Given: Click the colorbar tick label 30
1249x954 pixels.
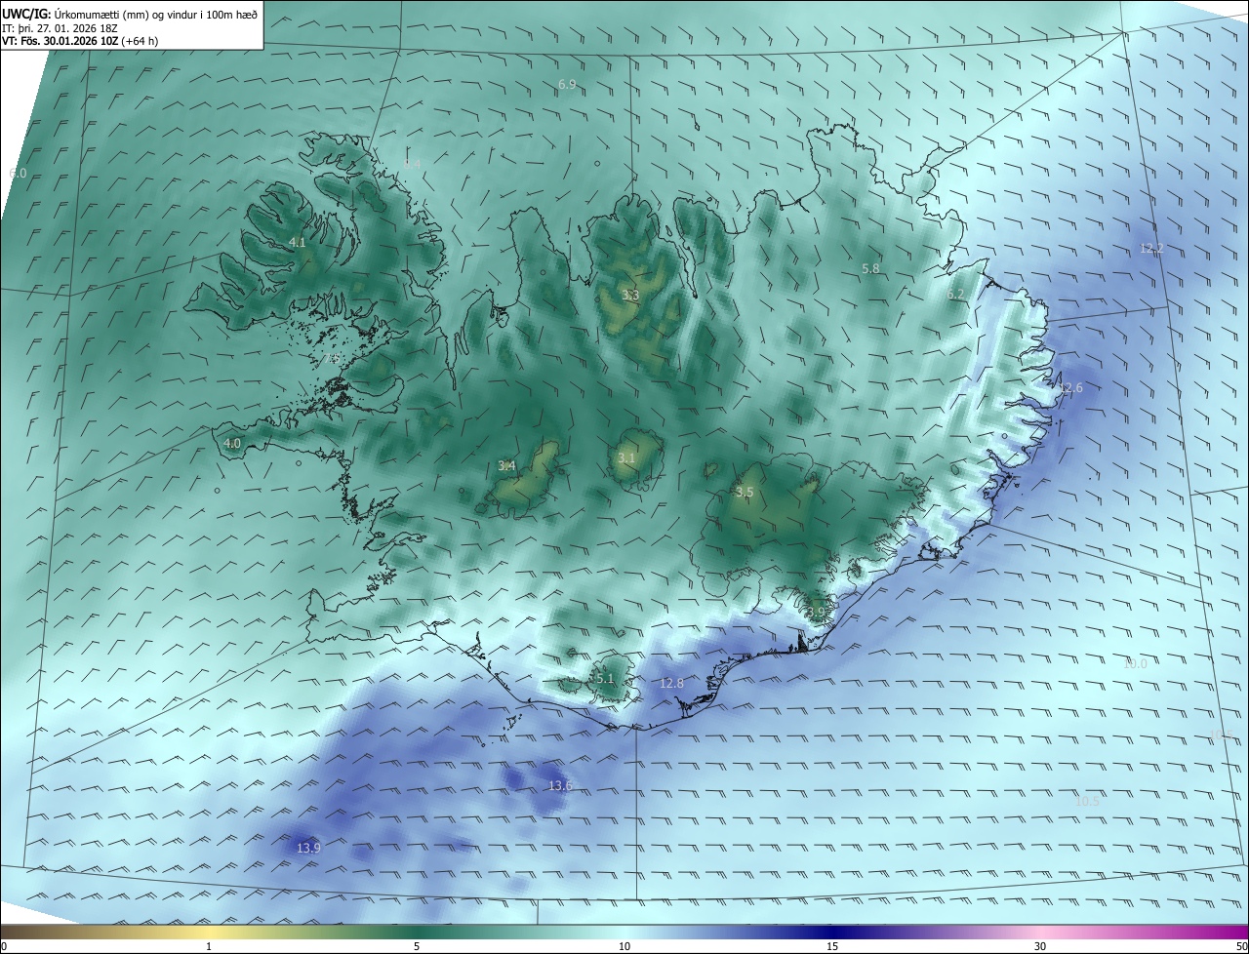Looking at the screenshot, I should tap(1040, 947).
